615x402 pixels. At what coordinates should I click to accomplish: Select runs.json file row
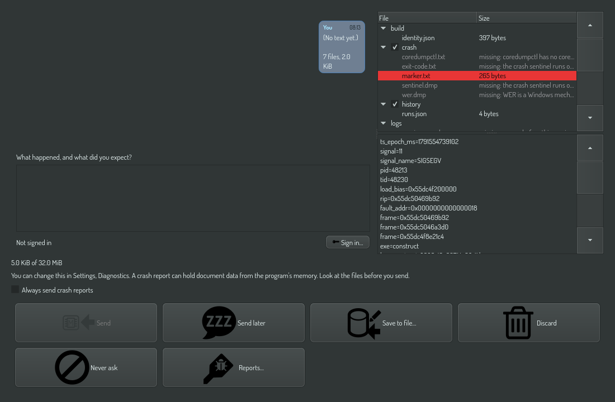(477, 114)
